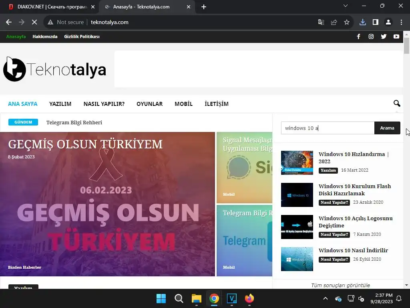Click the network tray icon
This screenshot has height=308, width=410.
pos(351,298)
